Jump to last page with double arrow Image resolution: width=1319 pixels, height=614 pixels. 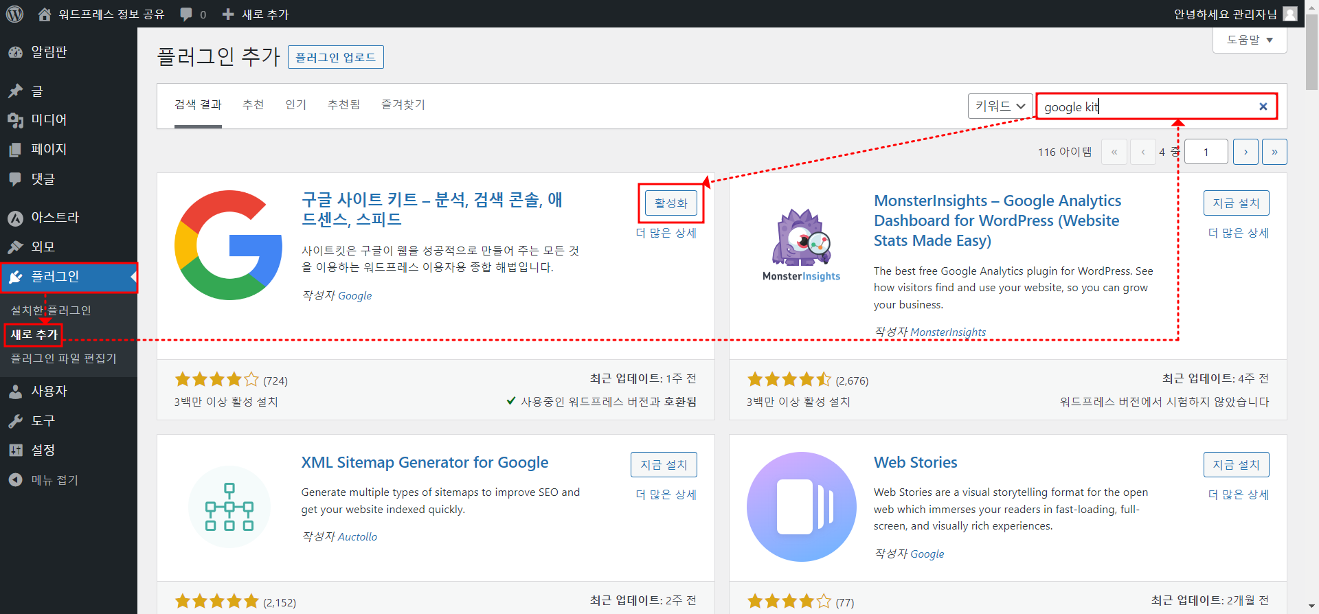(x=1274, y=152)
